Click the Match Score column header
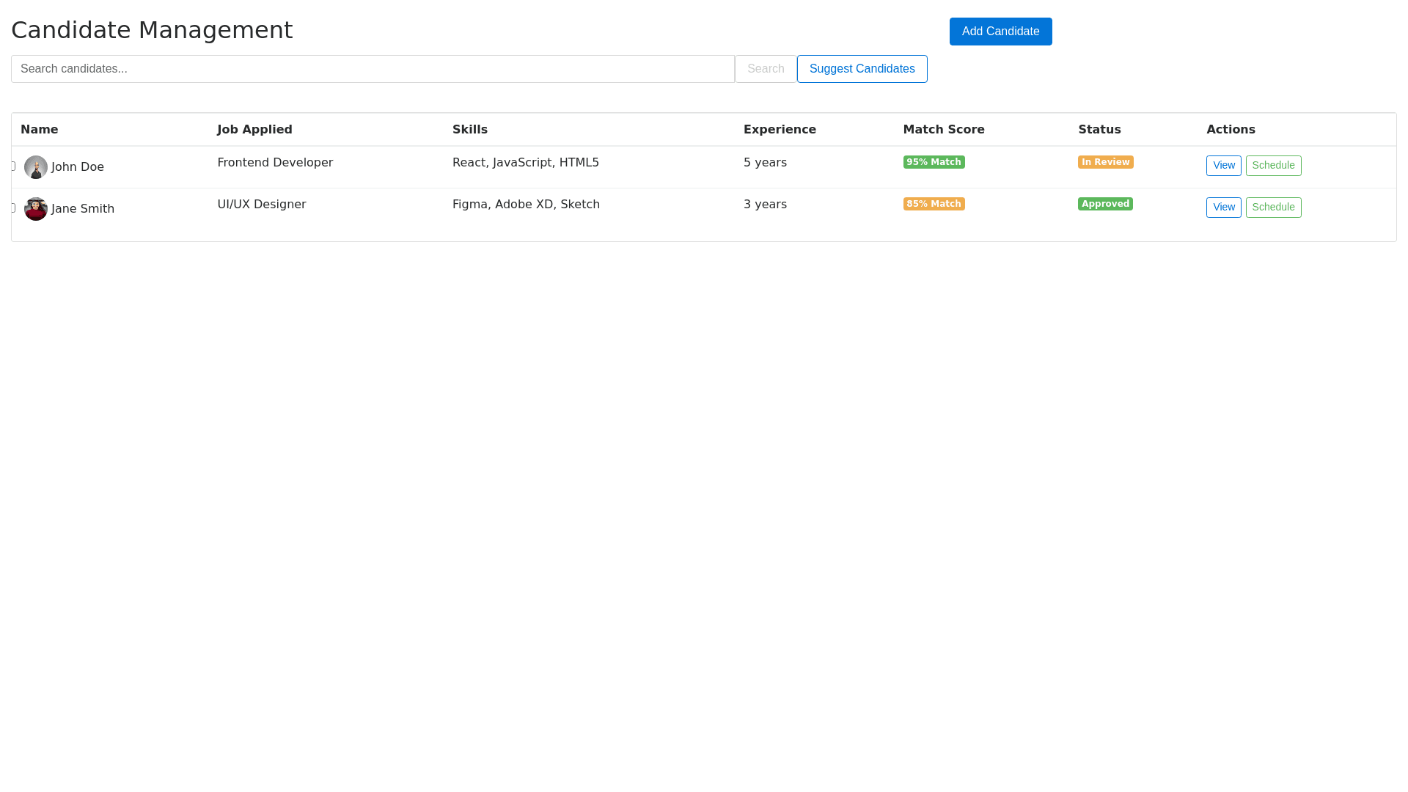 pos(944,130)
